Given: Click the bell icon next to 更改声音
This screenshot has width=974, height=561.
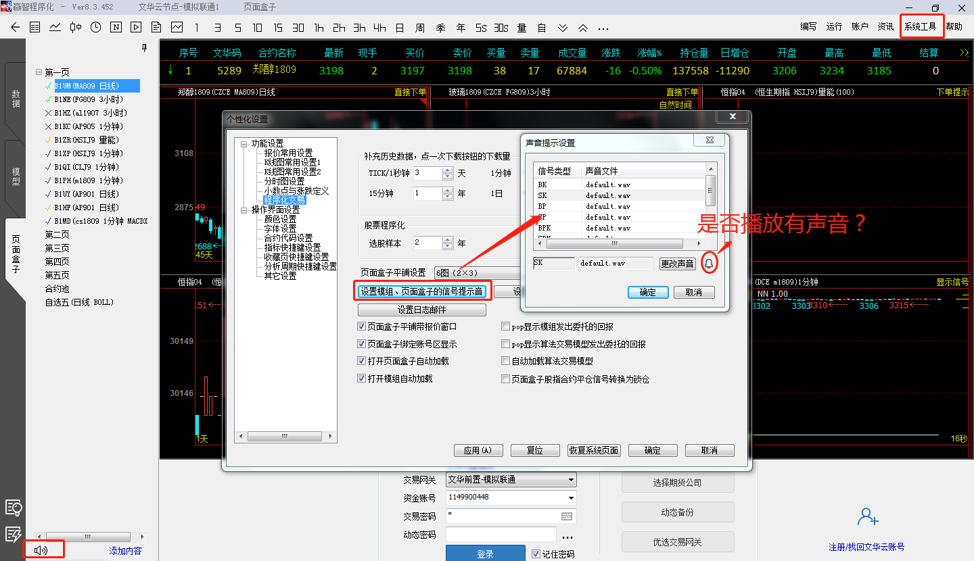Looking at the screenshot, I should [709, 264].
